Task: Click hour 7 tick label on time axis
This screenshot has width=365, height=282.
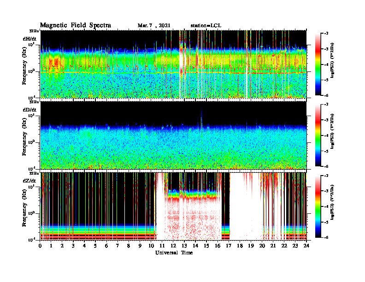Action: [118, 246]
